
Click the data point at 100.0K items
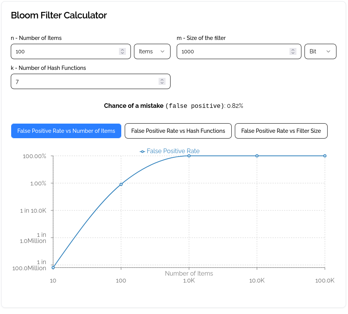pos(325,156)
